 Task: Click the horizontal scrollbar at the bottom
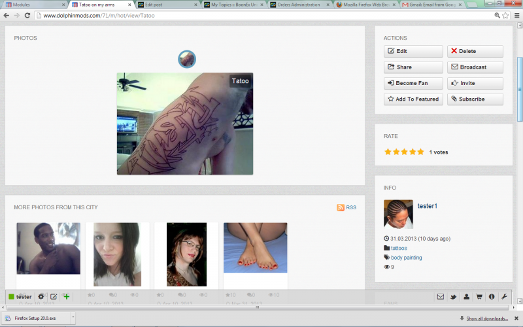click(x=258, y=307)
